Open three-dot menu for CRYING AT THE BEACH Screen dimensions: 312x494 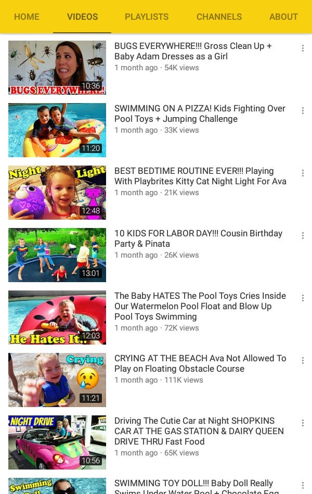click(303, 360)
